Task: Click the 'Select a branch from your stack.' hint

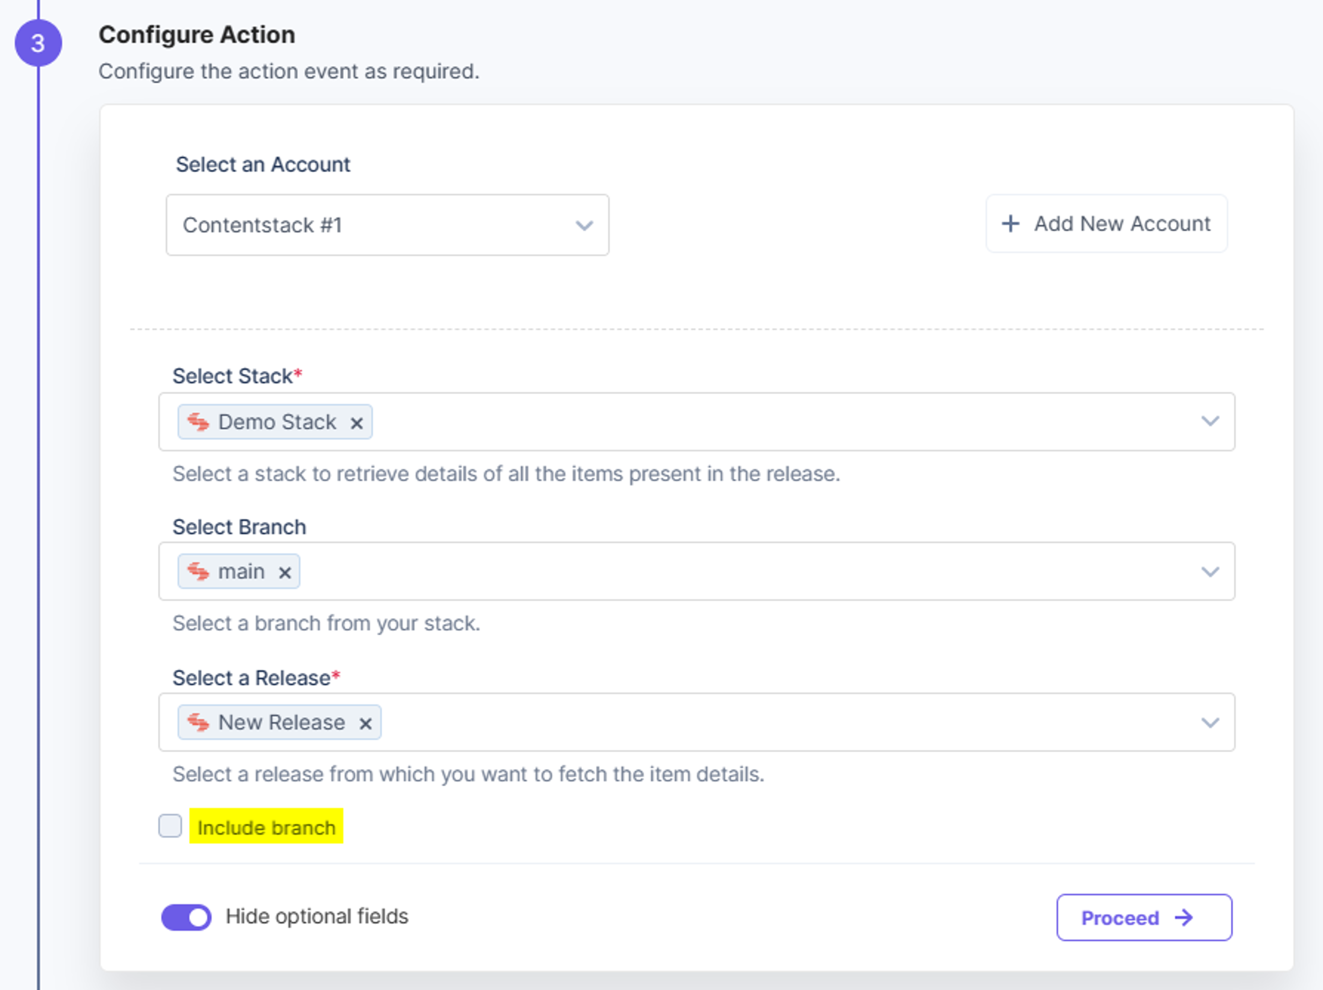Action: [327, 623]
